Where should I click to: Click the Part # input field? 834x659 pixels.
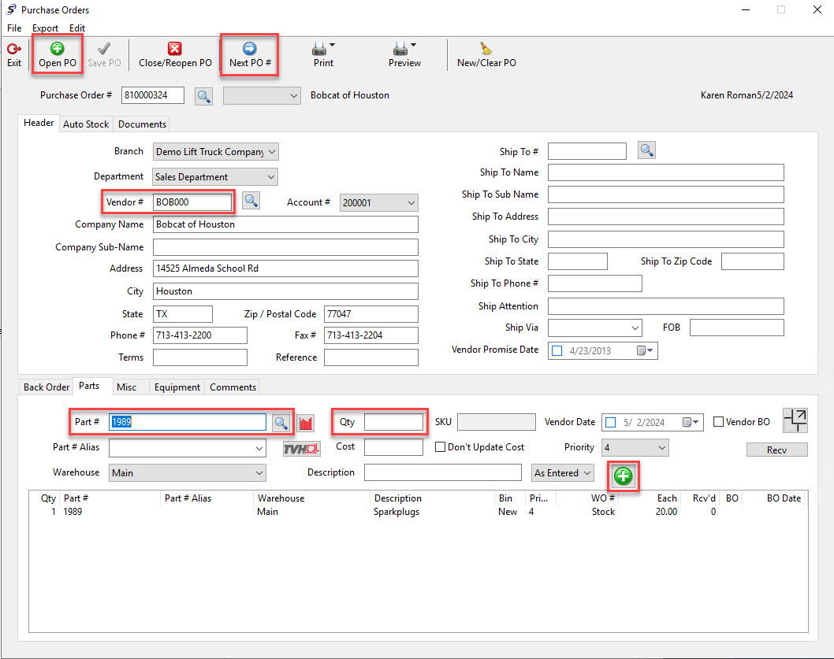[188, 423]
